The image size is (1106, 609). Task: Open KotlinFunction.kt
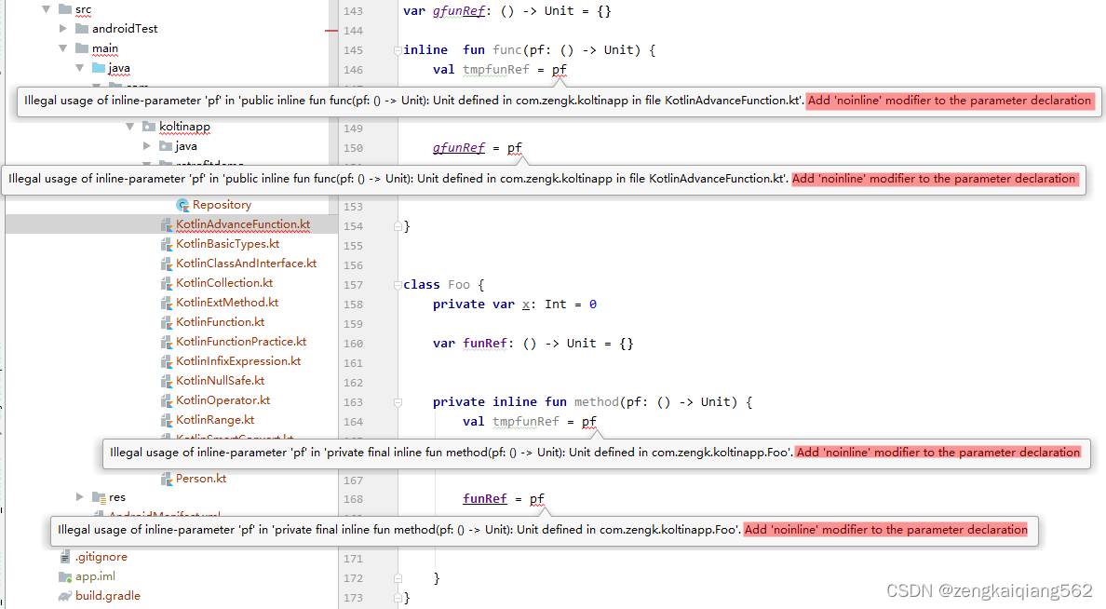(x=220, y=322)
